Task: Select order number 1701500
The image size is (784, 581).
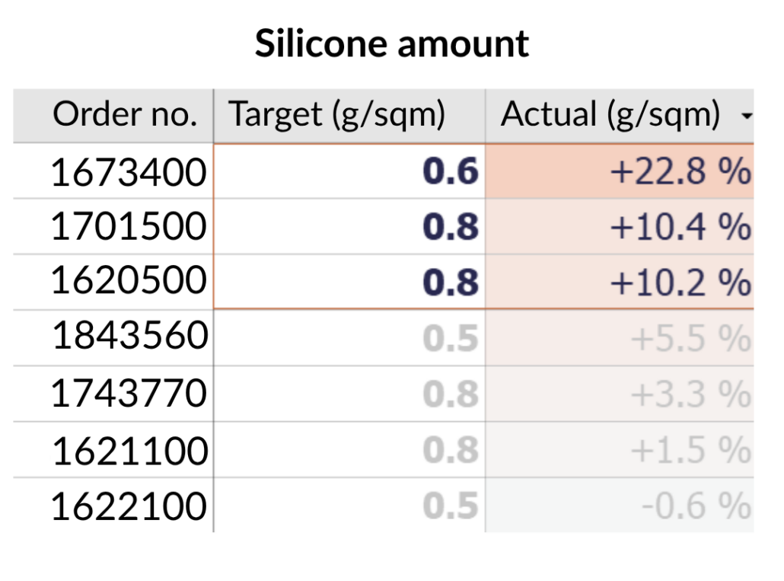Action: [x=128, y=227]
